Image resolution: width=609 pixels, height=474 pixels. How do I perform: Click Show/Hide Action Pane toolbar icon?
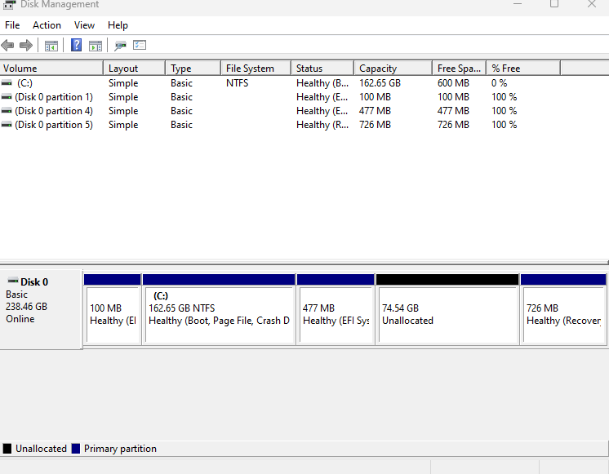pyautogui.click(x=96, y=46)
